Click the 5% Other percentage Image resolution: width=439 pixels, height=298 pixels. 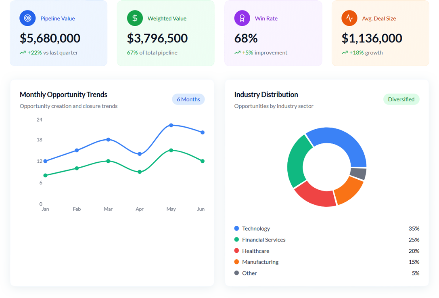(416, 273)
